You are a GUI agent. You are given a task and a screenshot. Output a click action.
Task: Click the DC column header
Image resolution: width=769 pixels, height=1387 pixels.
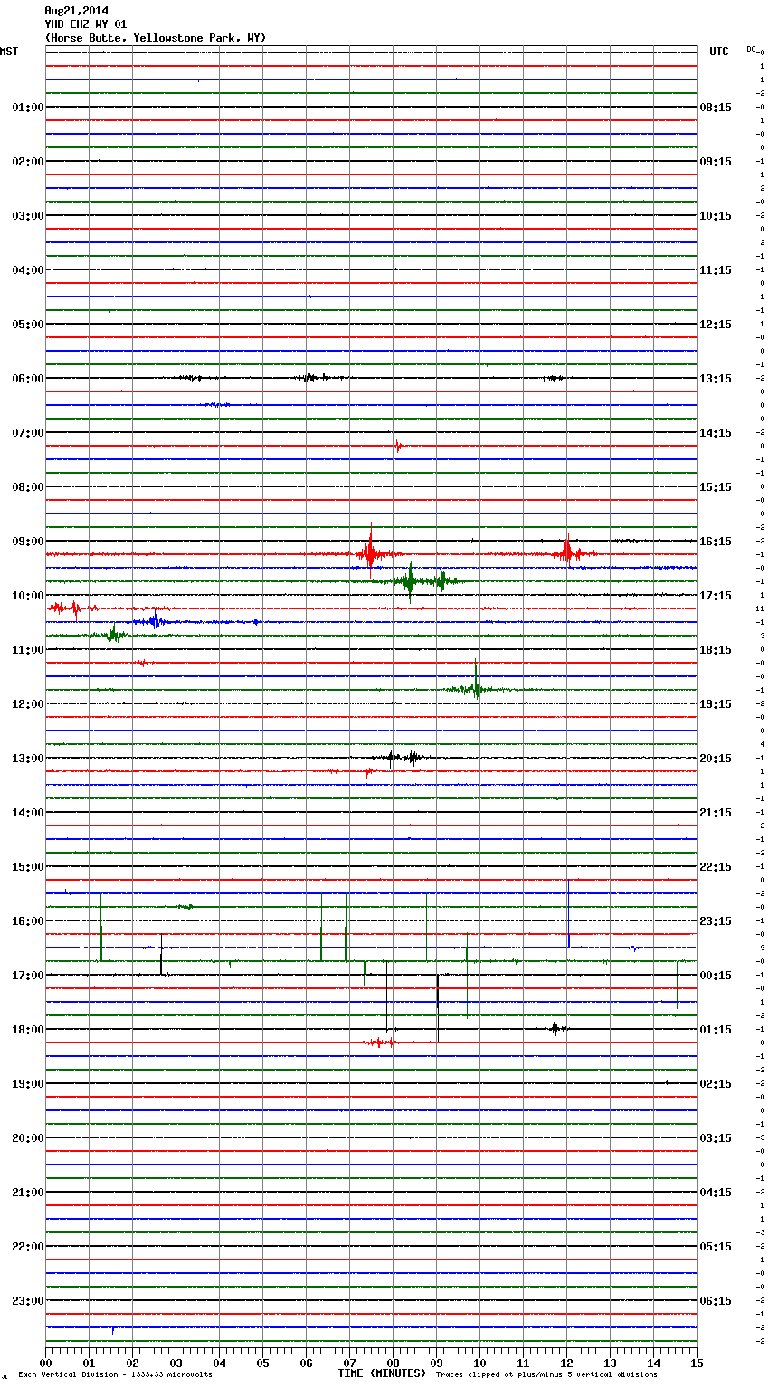(751, 49)
